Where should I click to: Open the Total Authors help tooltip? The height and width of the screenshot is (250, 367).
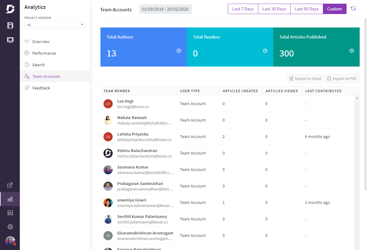coord(179,51)
